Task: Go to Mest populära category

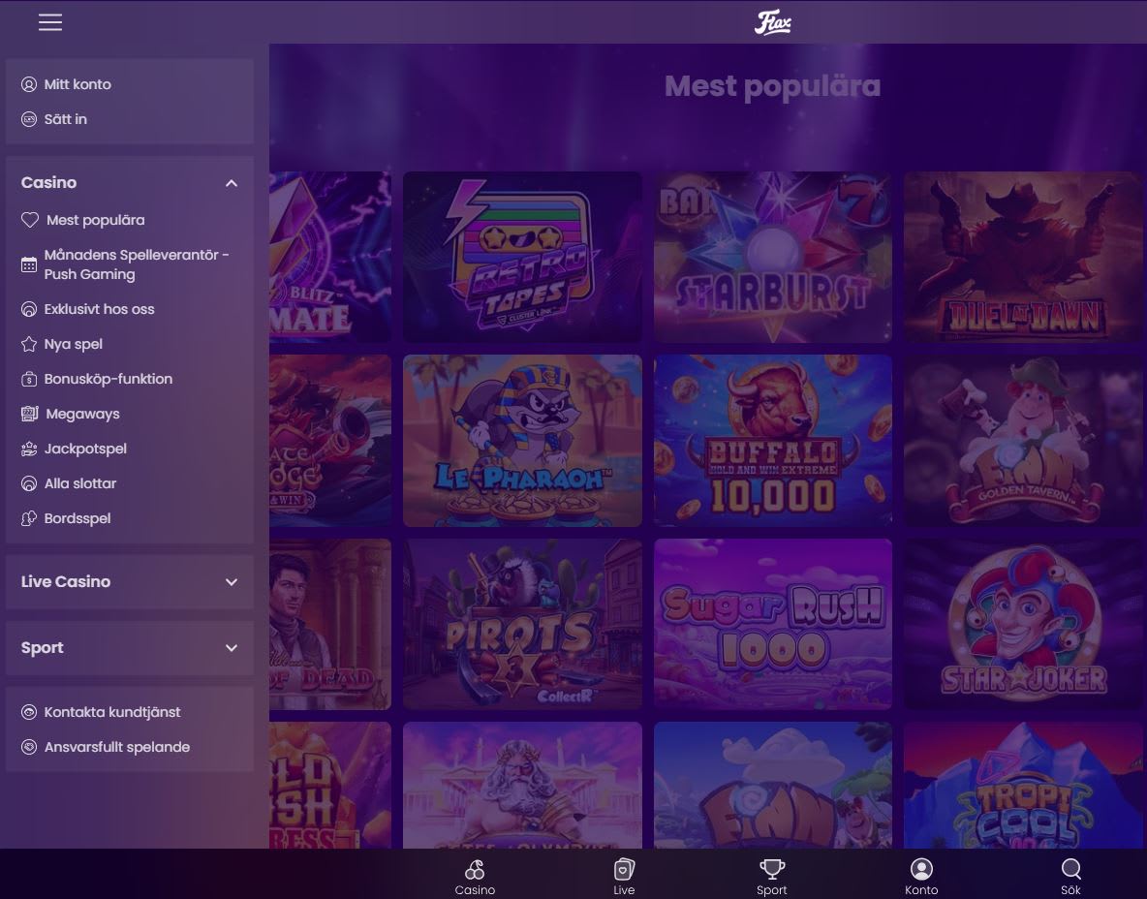Action: (x=96, y=220)
